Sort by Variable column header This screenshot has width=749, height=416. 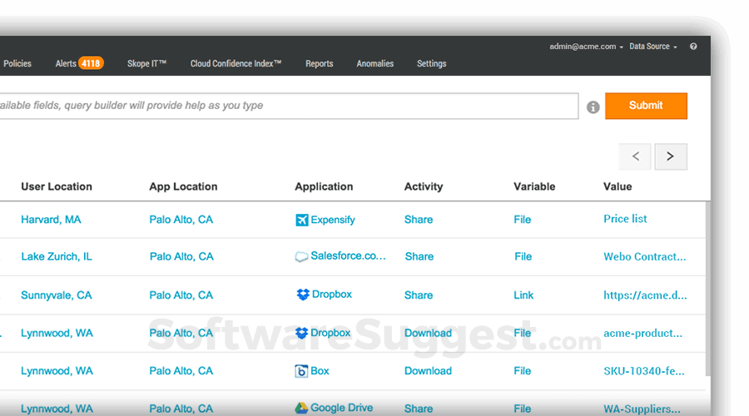[534, 186]
